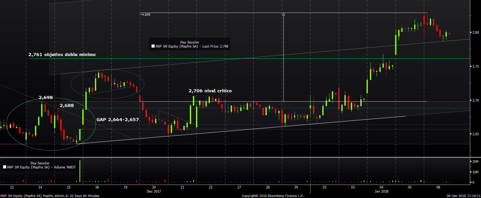Click the 2.75 price axis label
481x198 pixels.
[x=476, y=66]
